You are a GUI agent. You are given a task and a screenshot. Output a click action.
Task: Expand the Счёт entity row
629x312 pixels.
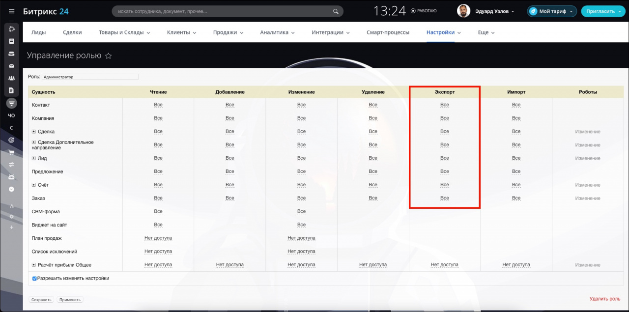34,185
